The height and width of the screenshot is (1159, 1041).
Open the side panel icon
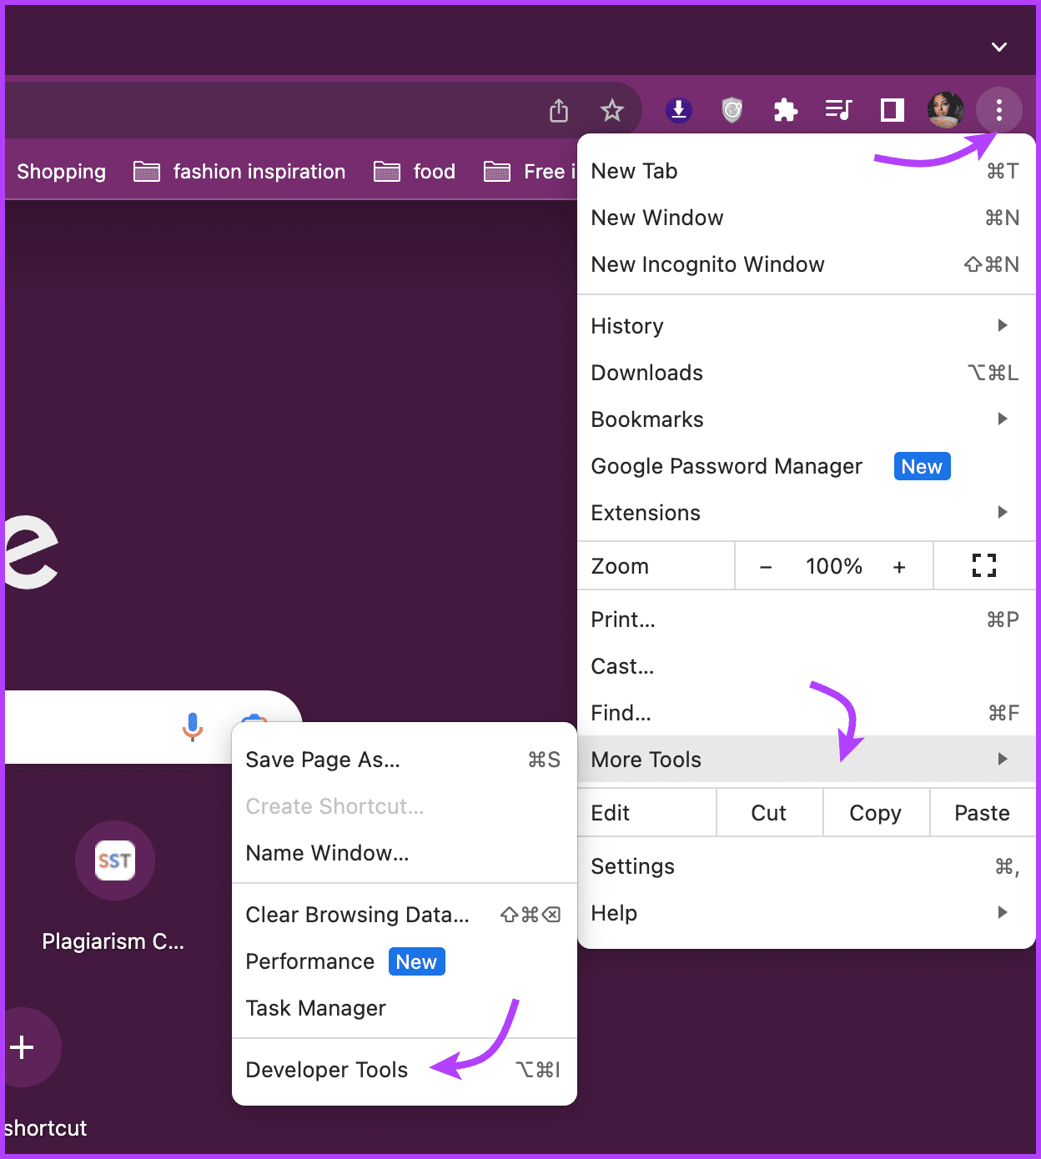pos(891,109)
